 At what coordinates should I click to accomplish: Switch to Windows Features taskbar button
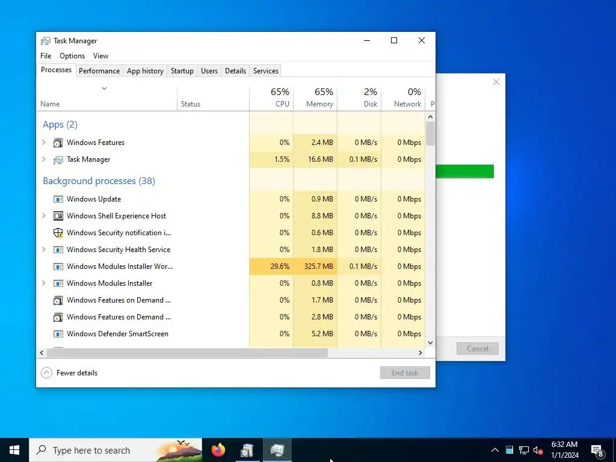[x=247, y=450]
